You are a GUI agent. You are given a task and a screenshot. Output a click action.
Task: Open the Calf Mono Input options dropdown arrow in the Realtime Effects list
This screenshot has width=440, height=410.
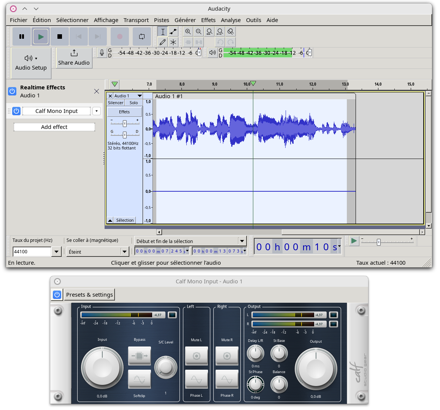[97, 111]
